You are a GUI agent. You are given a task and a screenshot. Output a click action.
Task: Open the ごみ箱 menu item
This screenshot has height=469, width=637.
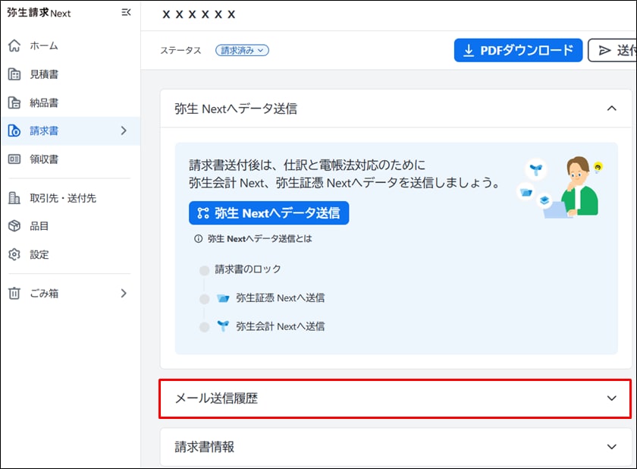(71, 293)
